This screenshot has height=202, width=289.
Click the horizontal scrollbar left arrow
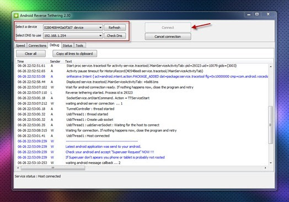click(x=18, y=168)
